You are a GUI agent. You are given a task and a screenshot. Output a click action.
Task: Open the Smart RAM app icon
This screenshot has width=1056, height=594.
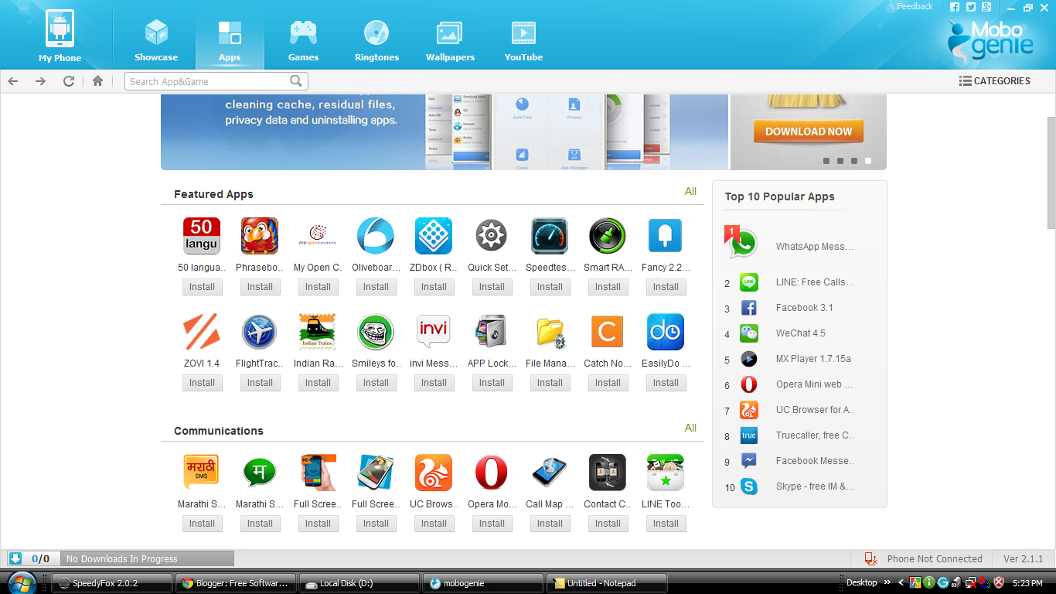point(608,236)
